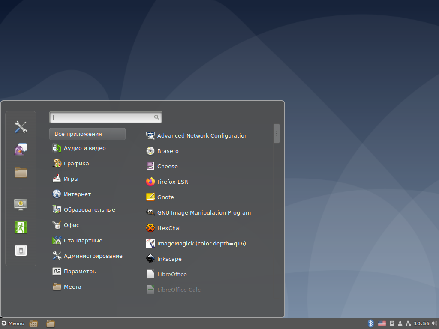
Task: Launch Pidgin messenger from favorites sidebar
Action: coord(21,150)
